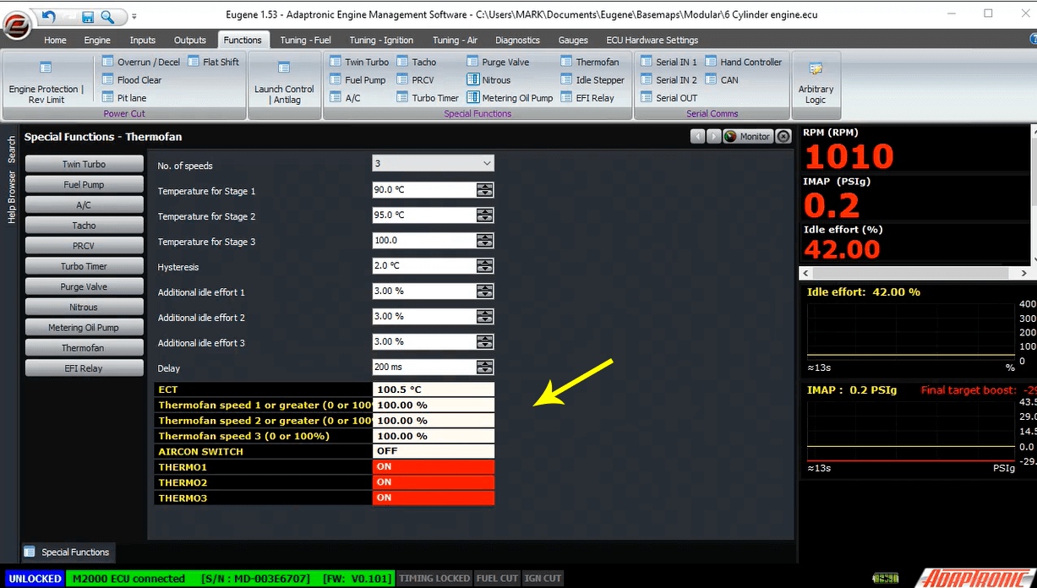The image size is (1037, 588).
Task: Open Fuel Pump from the ribbon
Action: tap(357, 80)
